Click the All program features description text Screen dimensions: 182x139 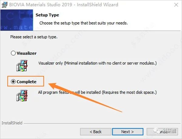(x=97, y=92)
